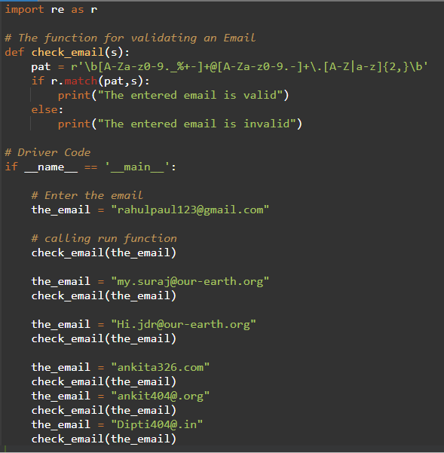444x453 pixels.
Task: Click the '__name__' variable in the if statement
Action: [x=51, y=167]
